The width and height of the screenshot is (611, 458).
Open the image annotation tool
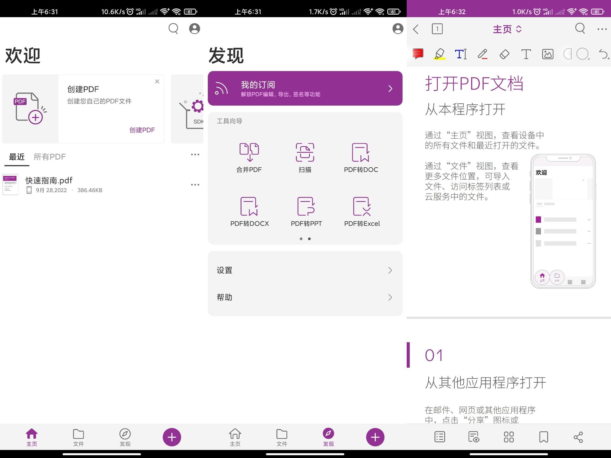[548, 54]
